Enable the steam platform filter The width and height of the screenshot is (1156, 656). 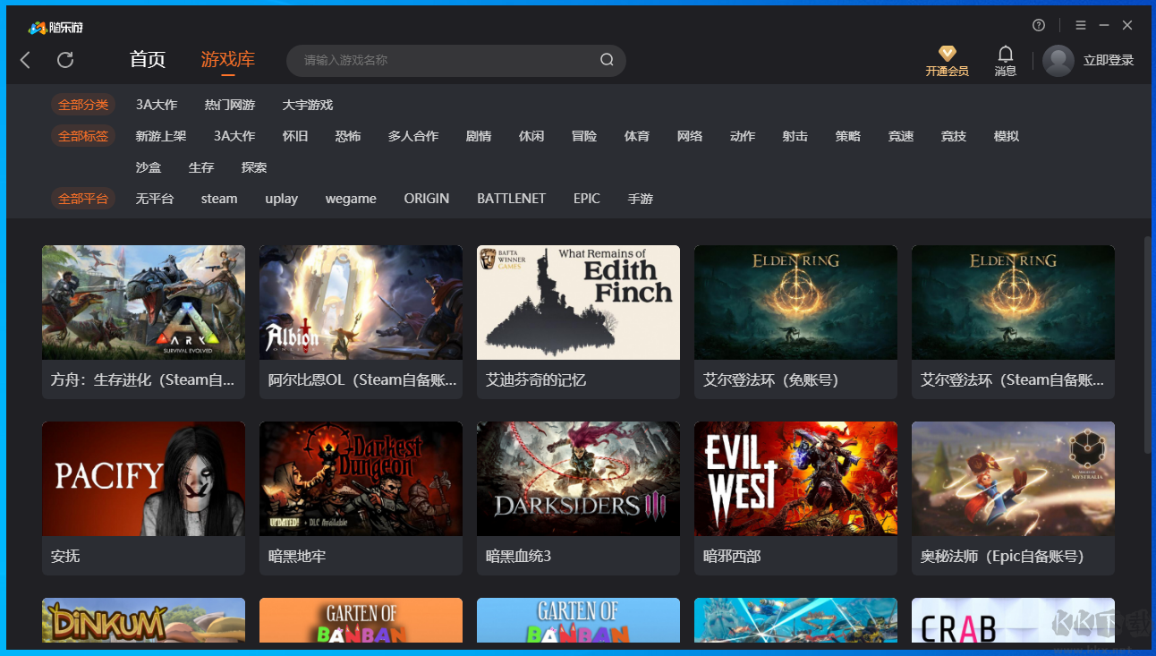tap(219, 199)
